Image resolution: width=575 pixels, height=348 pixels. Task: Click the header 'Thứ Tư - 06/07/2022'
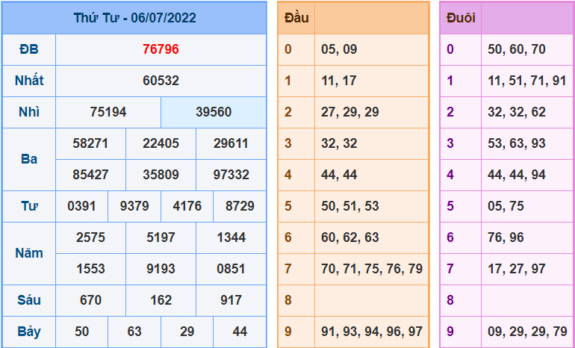tap(134, 18)
